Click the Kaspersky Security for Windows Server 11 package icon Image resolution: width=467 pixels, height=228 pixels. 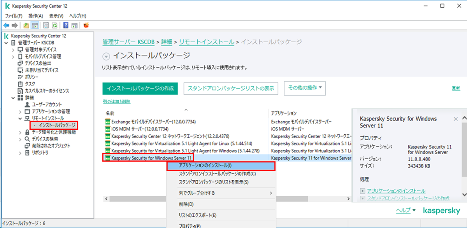tap(108, 158)
